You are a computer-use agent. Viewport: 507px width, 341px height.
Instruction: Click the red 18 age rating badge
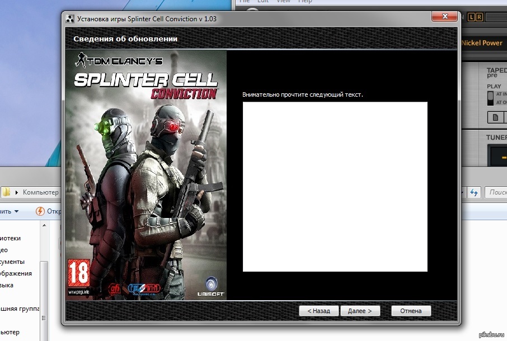(x=78, y=273)
